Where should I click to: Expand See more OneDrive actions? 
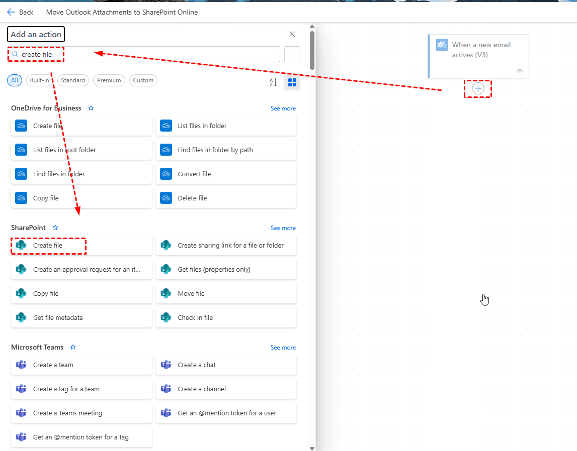pos(283,108)
